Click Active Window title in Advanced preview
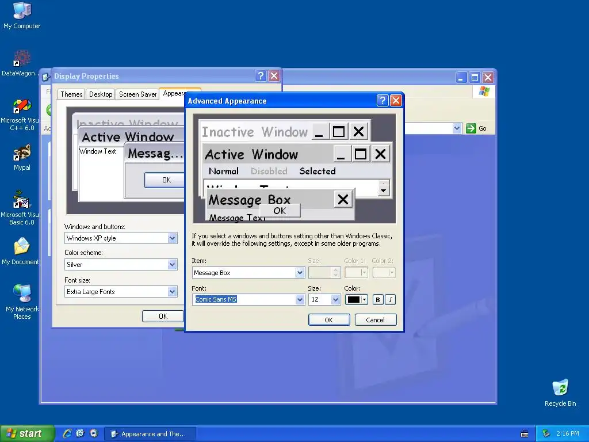The height and width of the screenshot is (442, 589). coord(251,154)
